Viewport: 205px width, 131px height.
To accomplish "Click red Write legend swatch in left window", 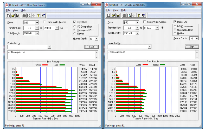I will [x=45, y=65].
